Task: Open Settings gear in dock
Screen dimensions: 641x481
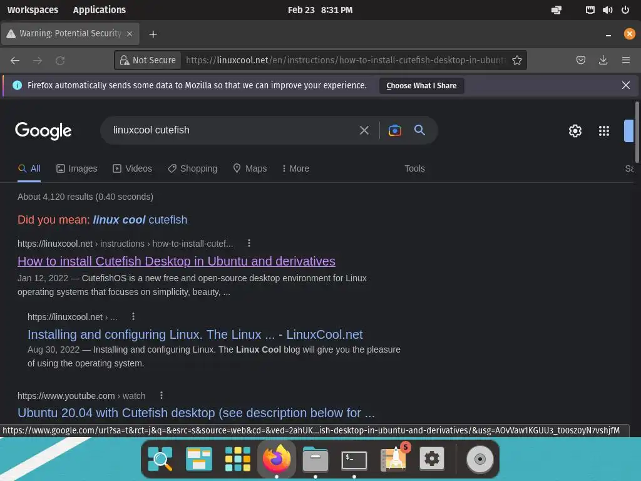Action: coord(432,459)
